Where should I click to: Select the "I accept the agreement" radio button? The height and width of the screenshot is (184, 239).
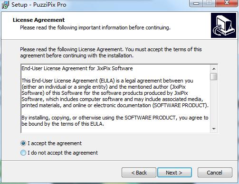23,143
